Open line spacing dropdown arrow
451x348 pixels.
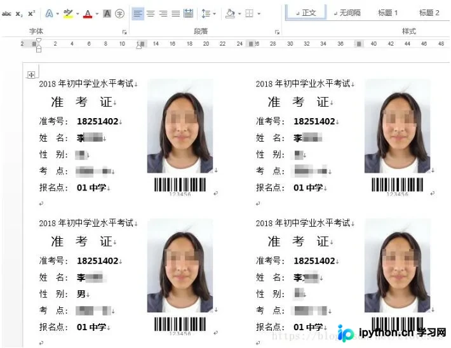214,13
